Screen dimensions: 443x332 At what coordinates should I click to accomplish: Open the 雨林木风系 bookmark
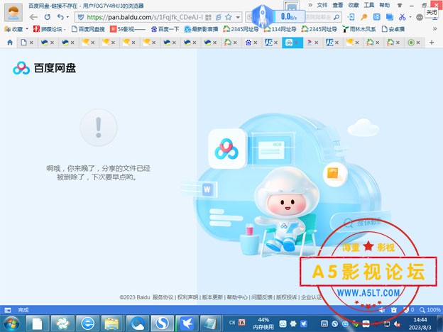pos(359,29)
